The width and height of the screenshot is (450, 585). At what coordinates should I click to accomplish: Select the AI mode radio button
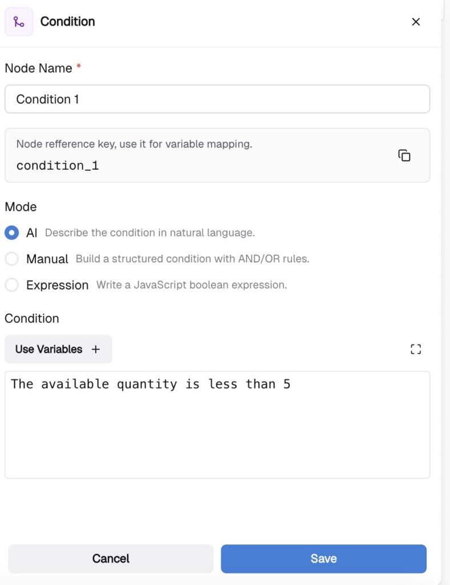coord(11,233)
